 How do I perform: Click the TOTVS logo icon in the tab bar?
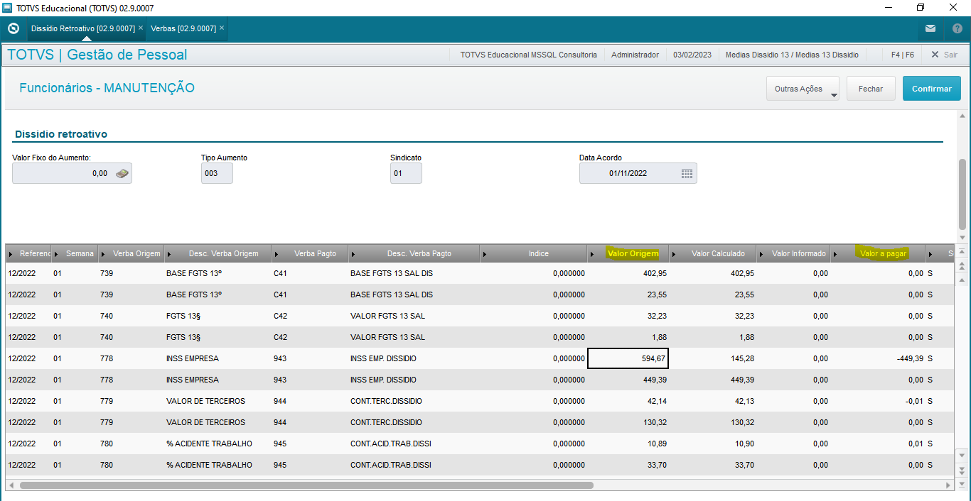[x=13, y=28]
